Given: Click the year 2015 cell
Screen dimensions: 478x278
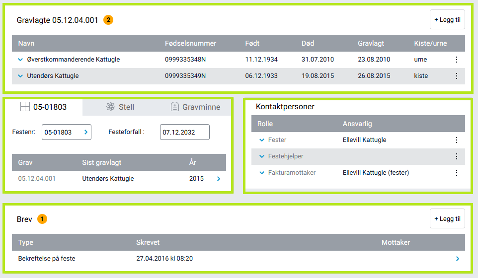Looking at the screenshot, I should pyautogui.click(x=196, y=178).
